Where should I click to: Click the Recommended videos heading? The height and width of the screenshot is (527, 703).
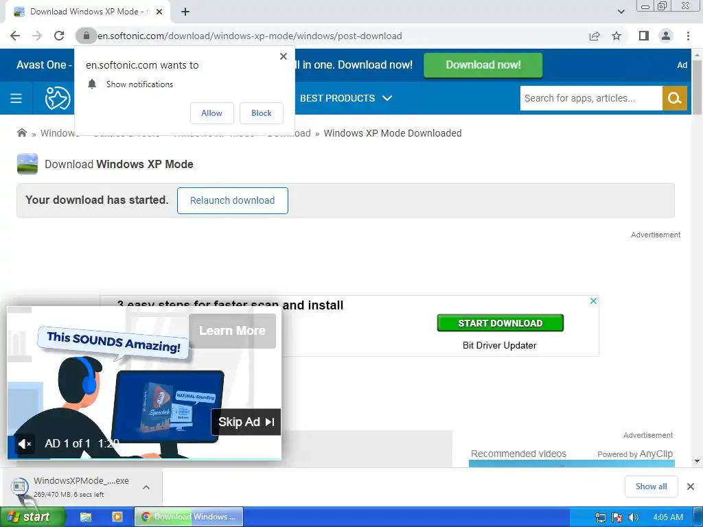(519, 454)
